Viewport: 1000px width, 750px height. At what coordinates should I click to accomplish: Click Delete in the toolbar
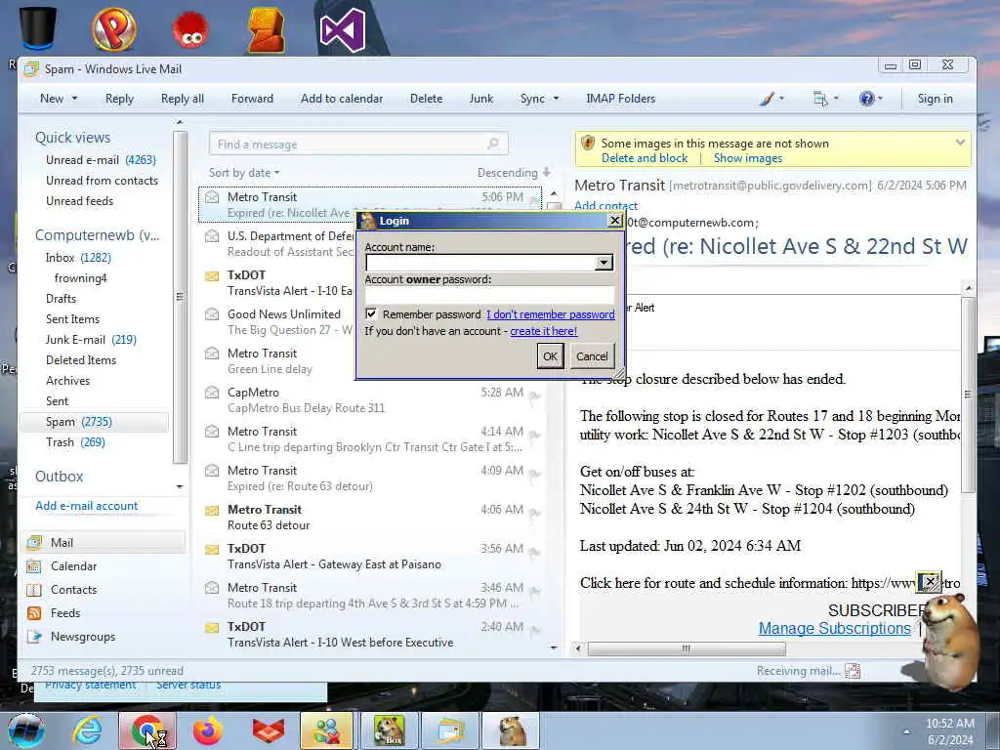click(x=426, y=99)
